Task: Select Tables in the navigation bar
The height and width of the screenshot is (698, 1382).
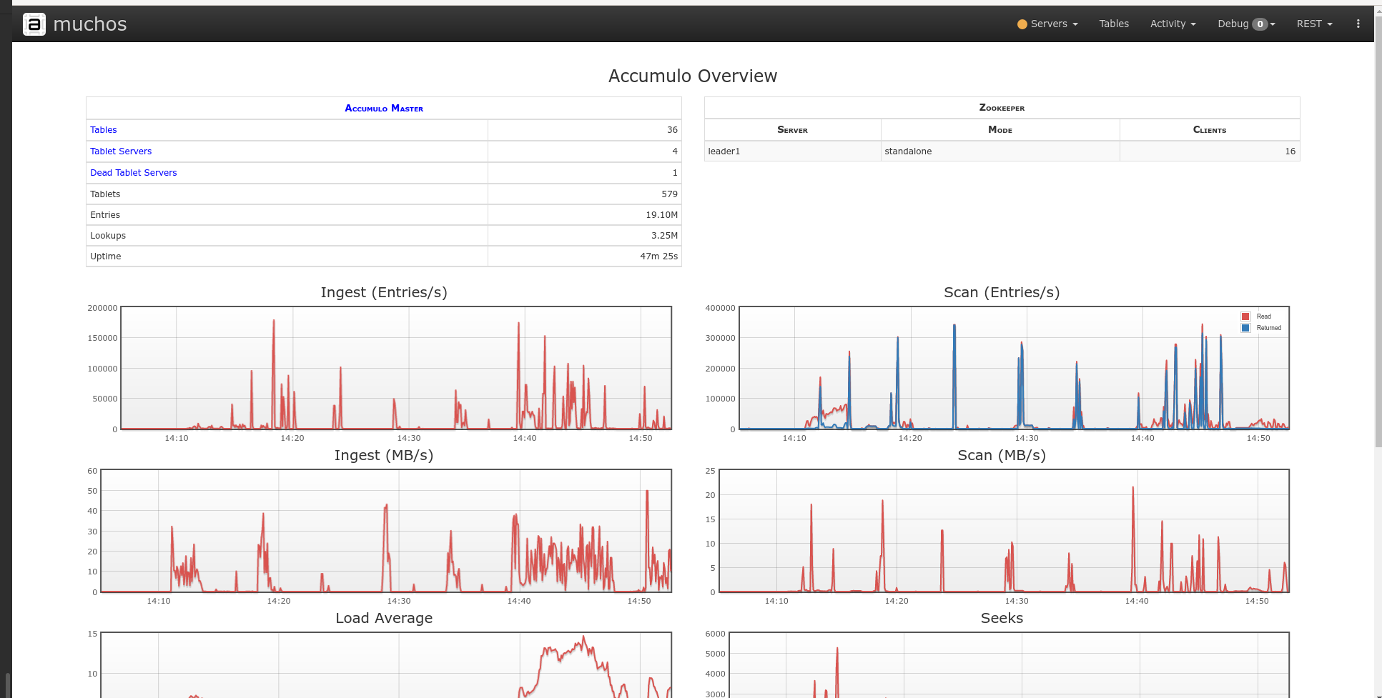Action: point(1113,24)
